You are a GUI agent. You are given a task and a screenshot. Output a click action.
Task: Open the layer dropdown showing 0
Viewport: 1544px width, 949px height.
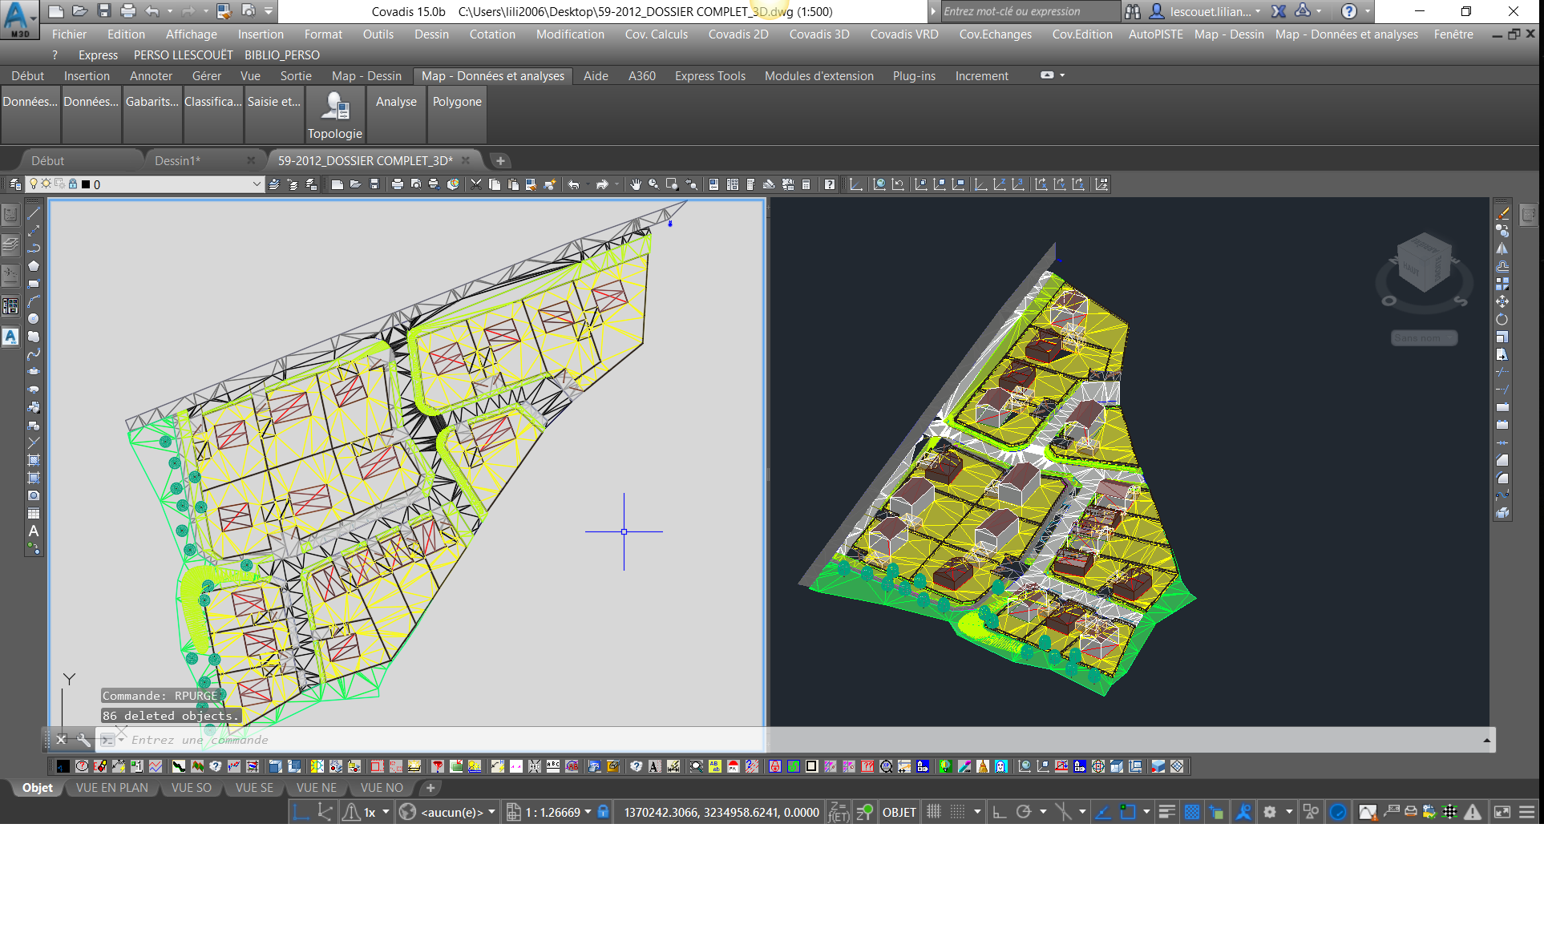(256, 184)
